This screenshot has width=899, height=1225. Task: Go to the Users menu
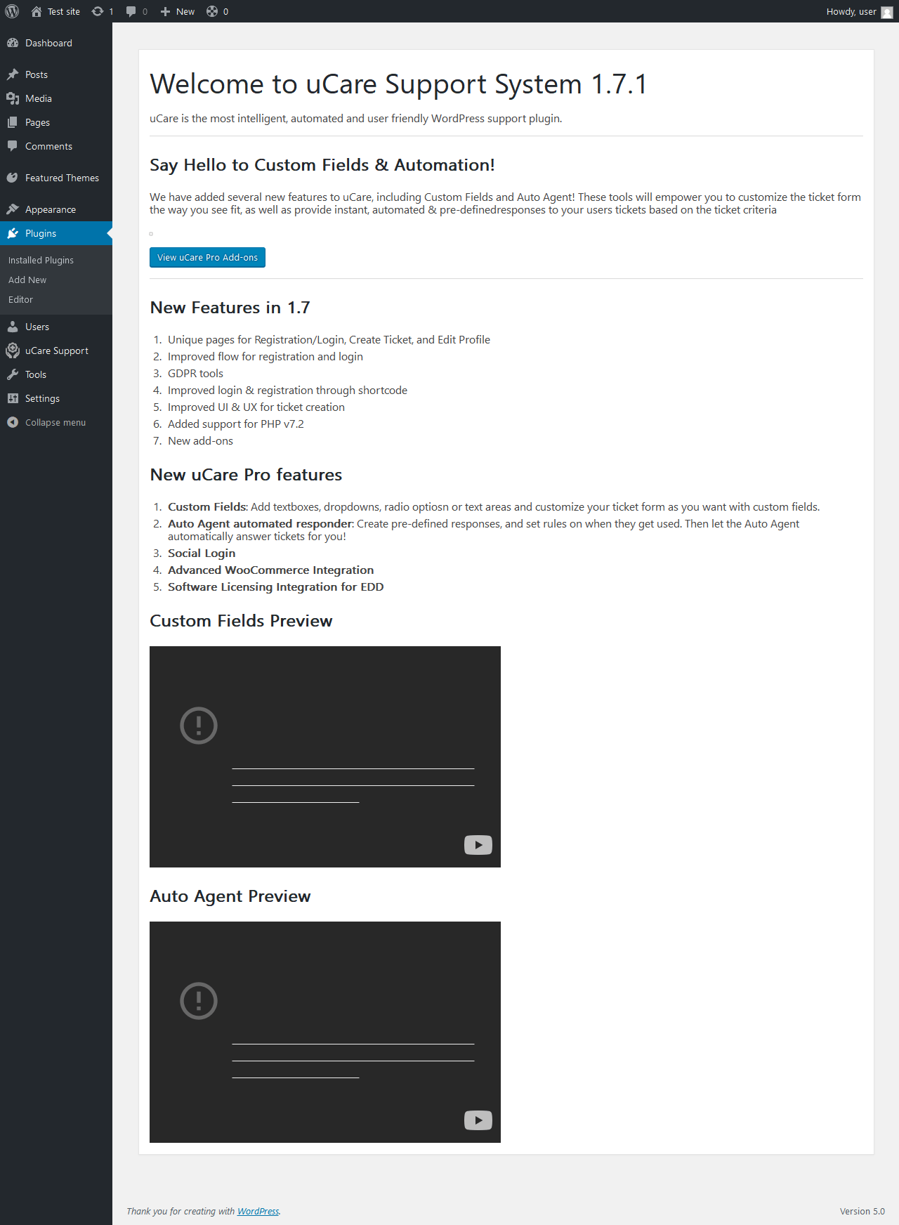pyautogui.click(x=56, y=327)
